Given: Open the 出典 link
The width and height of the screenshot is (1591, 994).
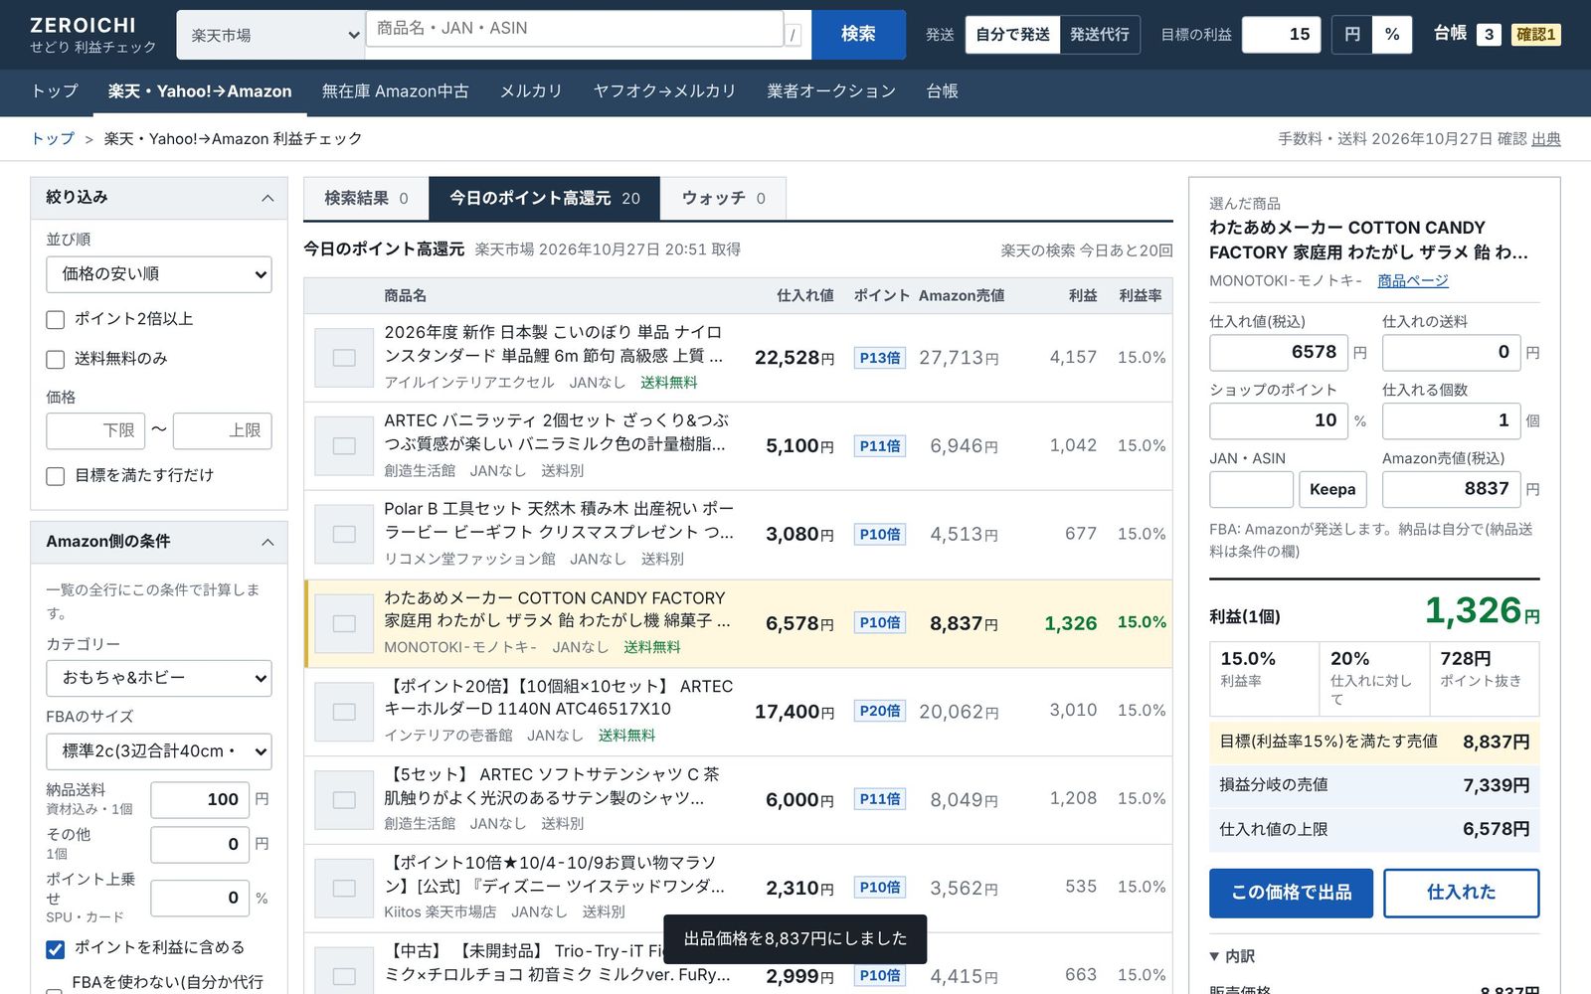Looking at the screenshot, I should (x=1546, y=139).
